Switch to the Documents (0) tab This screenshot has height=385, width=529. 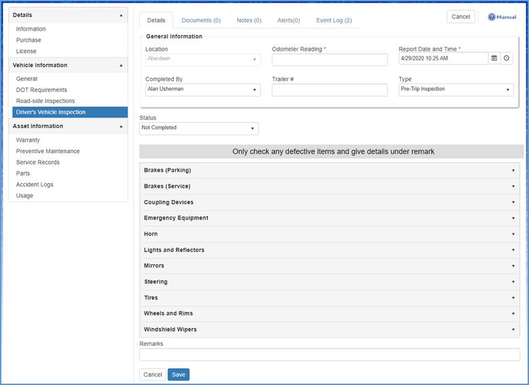201,20
